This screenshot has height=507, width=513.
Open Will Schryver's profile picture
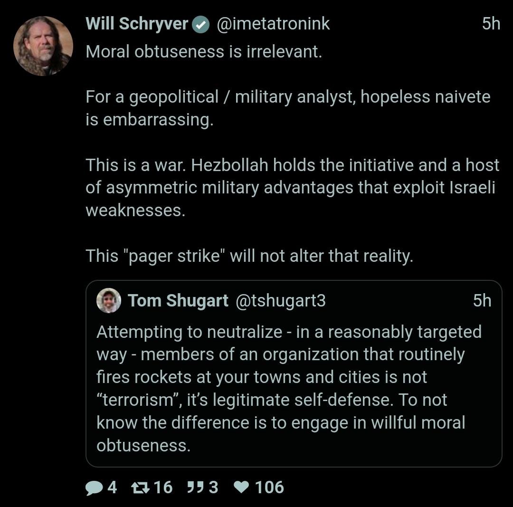pos(43,46)
